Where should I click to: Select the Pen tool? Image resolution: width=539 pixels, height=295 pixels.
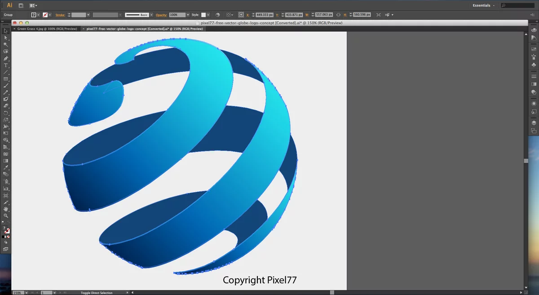(x=6, y=58)
